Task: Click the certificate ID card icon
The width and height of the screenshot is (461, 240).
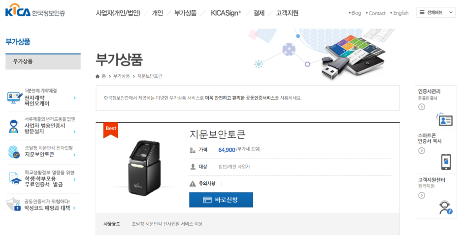Action: click(x=444, y=119)
